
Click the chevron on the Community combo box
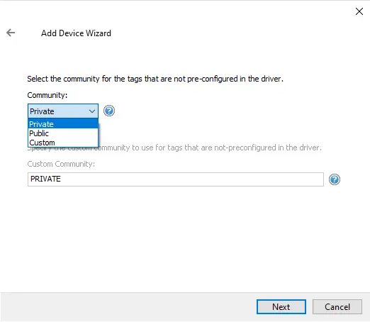92,111
